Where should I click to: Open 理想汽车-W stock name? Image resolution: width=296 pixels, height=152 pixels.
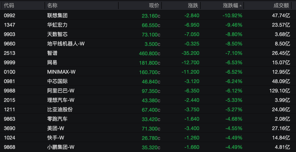tap(61, 100)
